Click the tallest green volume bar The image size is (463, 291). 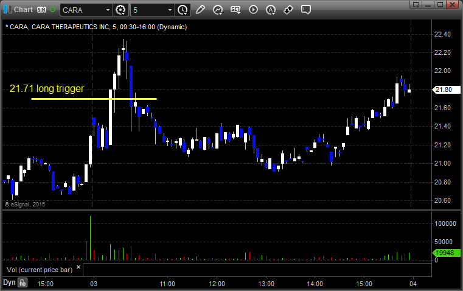[91, 238]
